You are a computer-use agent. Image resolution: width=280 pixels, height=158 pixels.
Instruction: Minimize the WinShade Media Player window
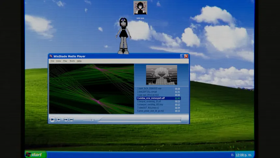pos(182,56)
